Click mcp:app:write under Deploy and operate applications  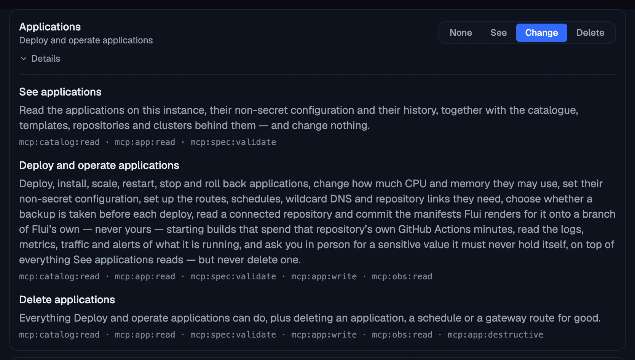pos(324,276)
